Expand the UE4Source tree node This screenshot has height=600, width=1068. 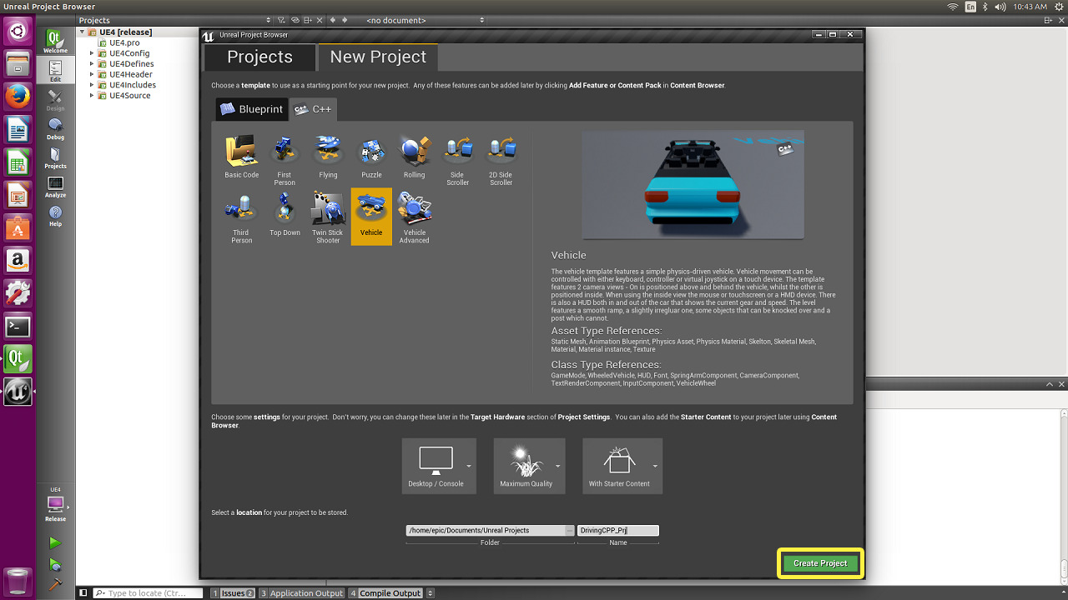92,96
